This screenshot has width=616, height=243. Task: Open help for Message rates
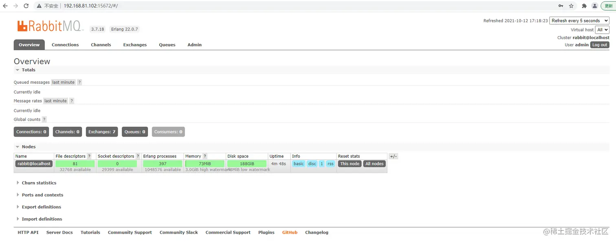tap(72, 101)
